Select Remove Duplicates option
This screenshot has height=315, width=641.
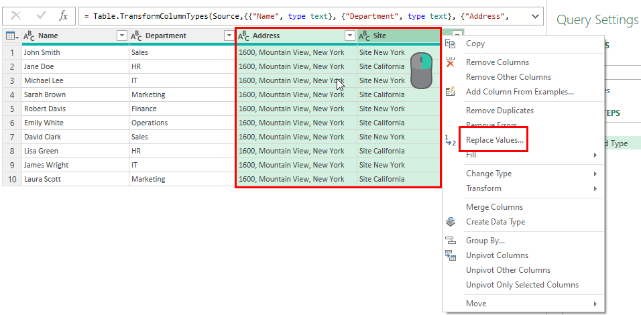tap(500, 111)
